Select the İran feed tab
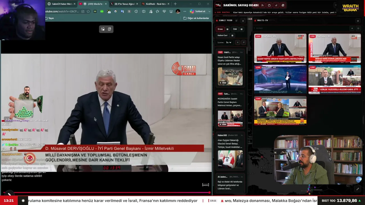The width and height of the screenshot is (365, 205). point(220,29)
